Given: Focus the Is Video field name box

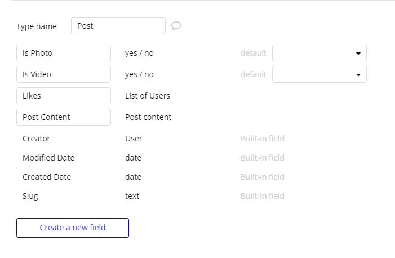Looking at the screenshot, I should (64, 74).
